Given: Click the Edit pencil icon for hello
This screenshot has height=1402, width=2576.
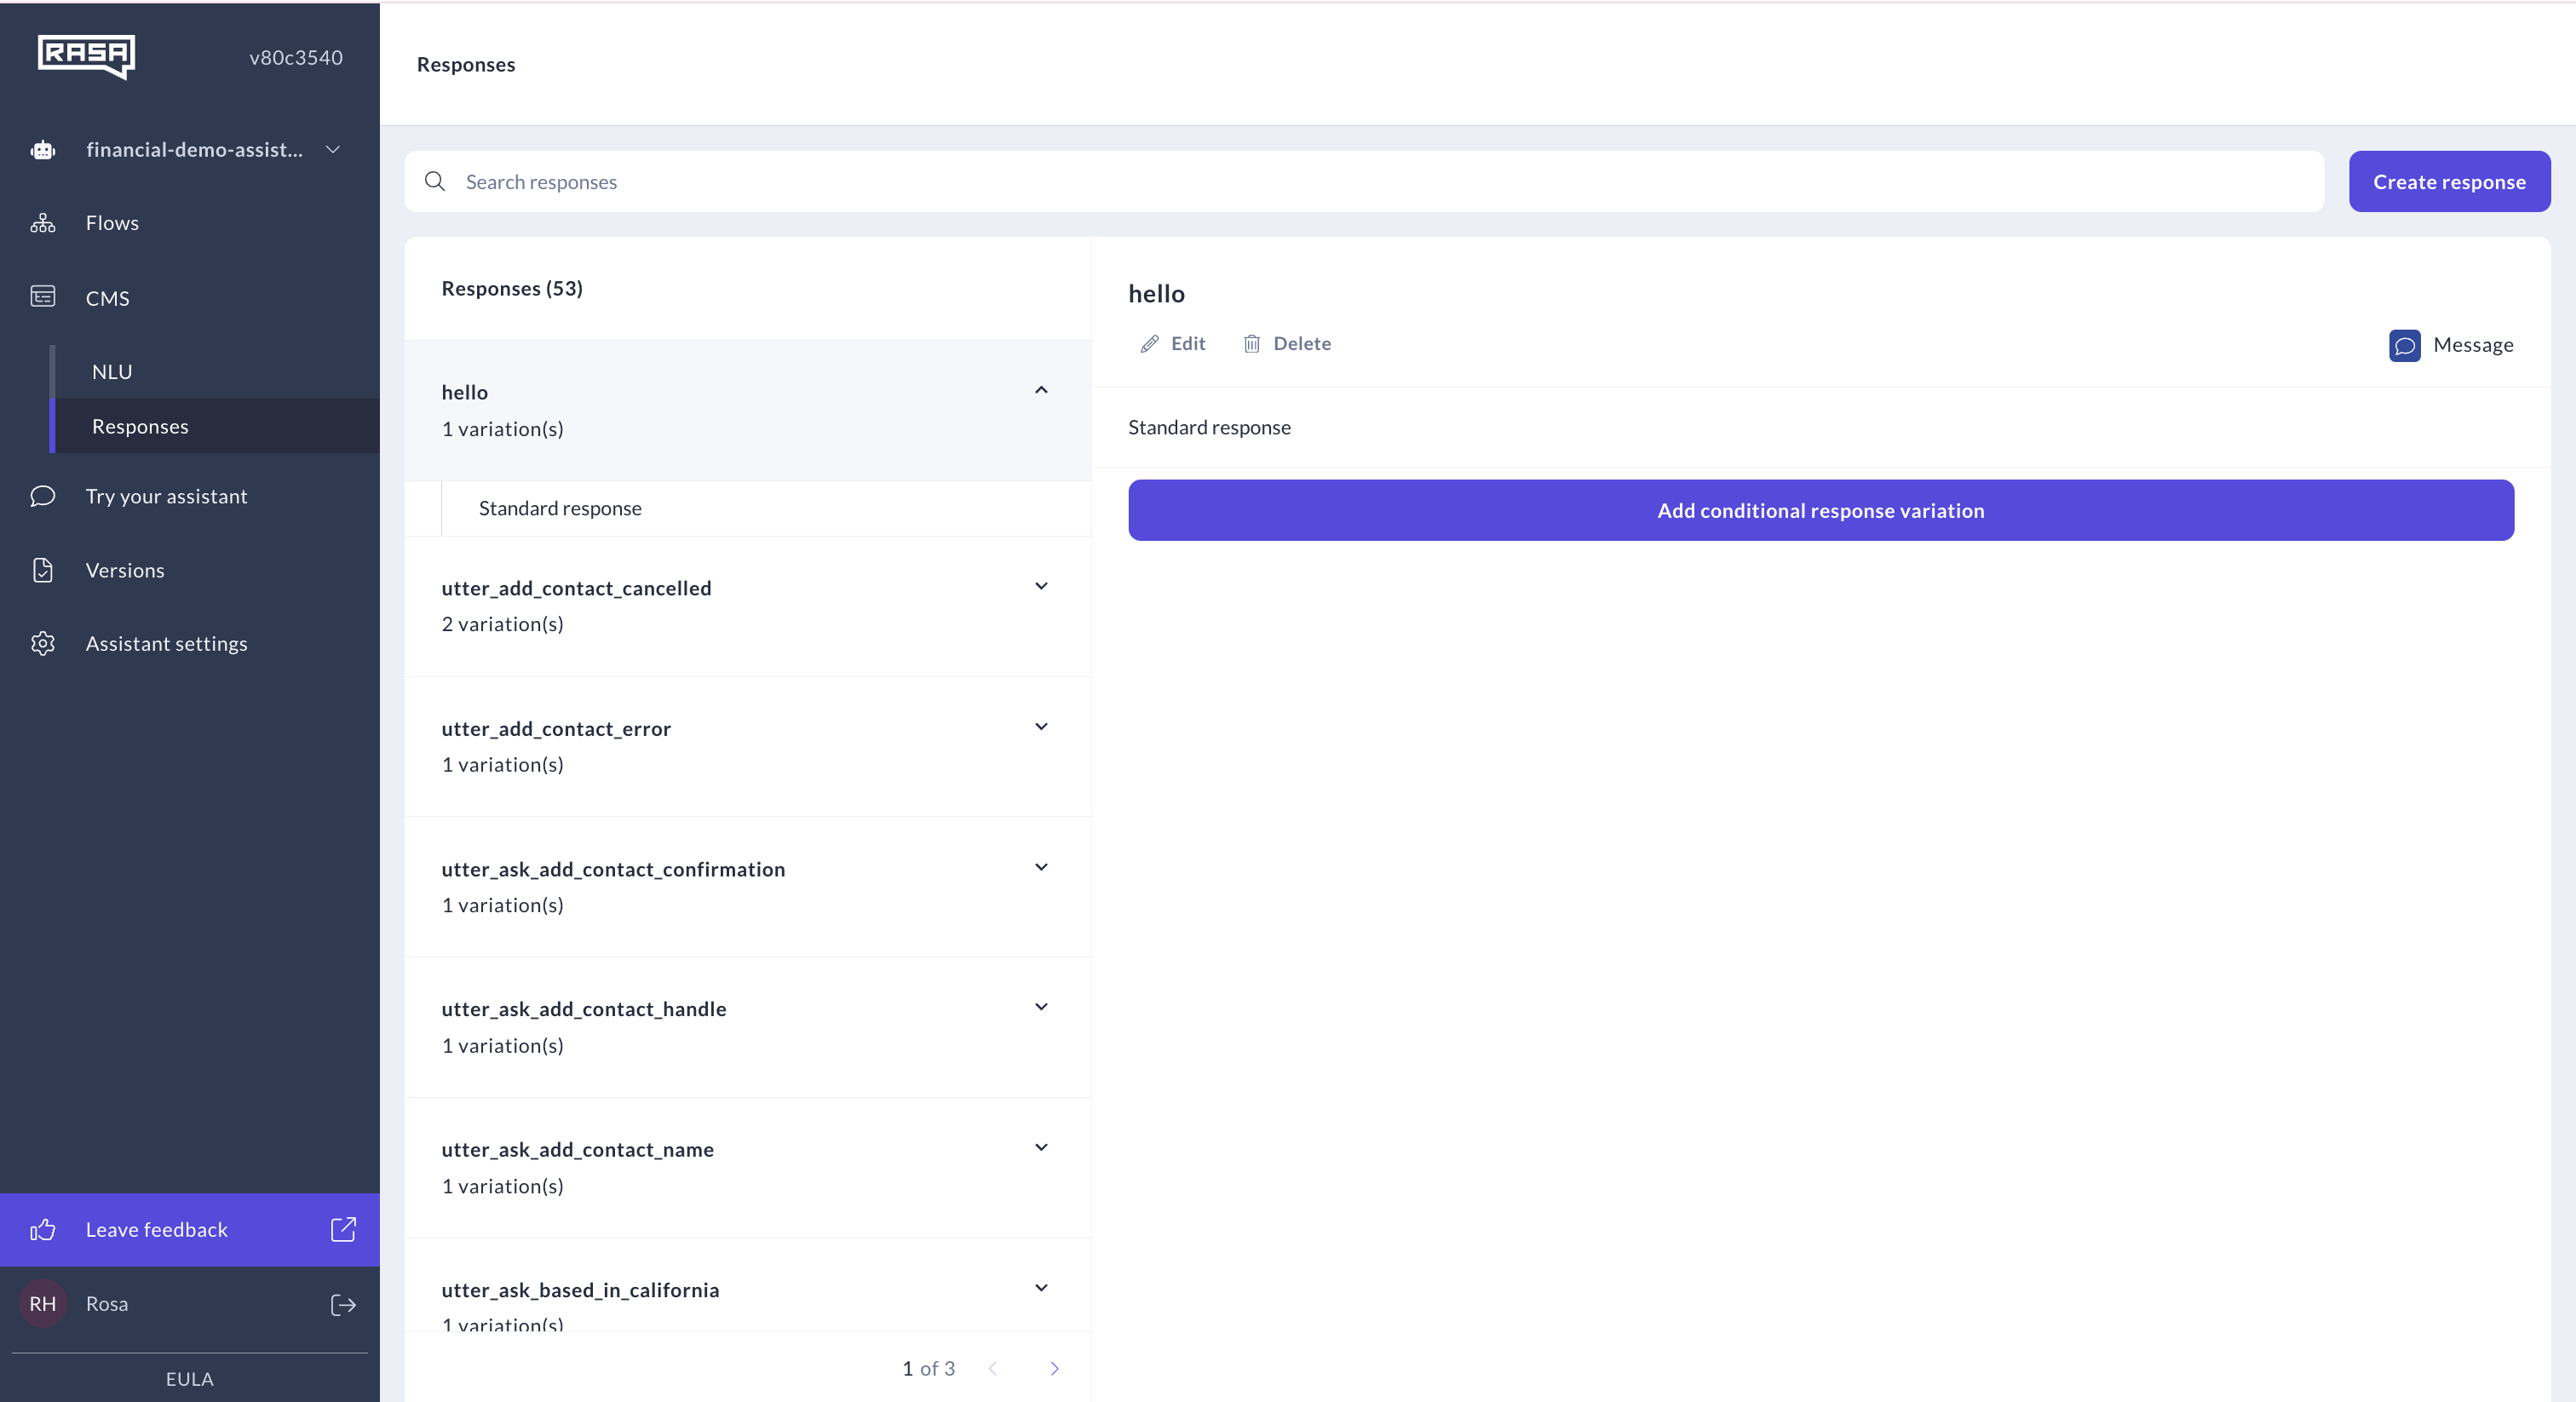Looking at the screenshot, I should pos(1149,344).
